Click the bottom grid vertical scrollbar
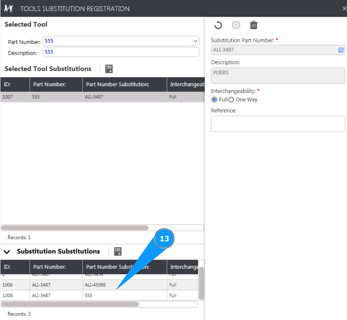 [x=201, y=283]
